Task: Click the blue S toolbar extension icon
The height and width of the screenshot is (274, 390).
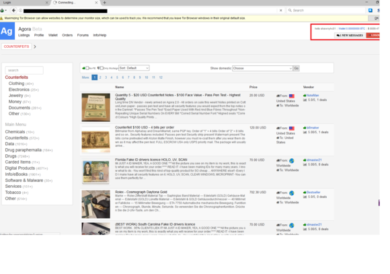Action: tap(370, 11)
